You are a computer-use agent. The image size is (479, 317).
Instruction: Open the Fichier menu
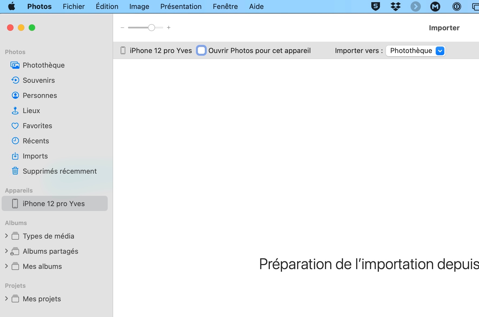(74, 6)
